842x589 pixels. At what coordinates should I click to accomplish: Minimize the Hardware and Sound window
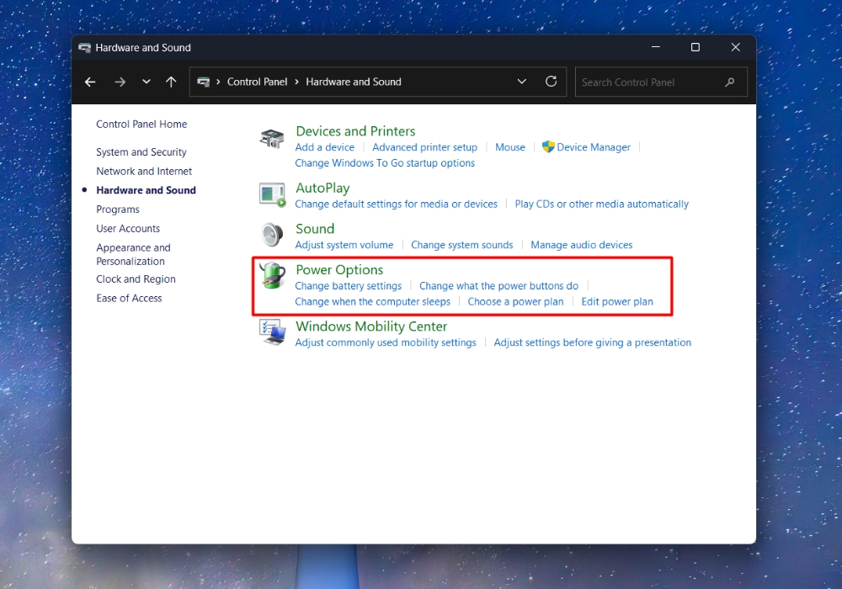point(656,47)
